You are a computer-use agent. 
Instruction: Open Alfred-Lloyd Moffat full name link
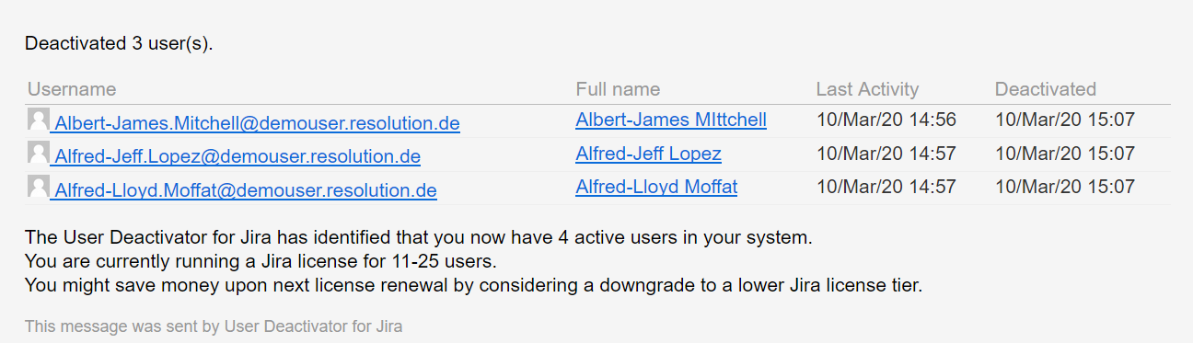click(656, 188)
